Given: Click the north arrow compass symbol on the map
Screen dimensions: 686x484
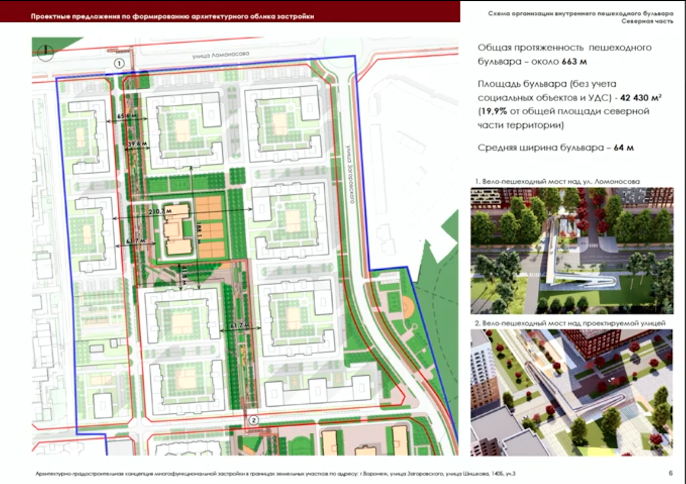Looking at the screenshot, I should (x=45, y=53).
